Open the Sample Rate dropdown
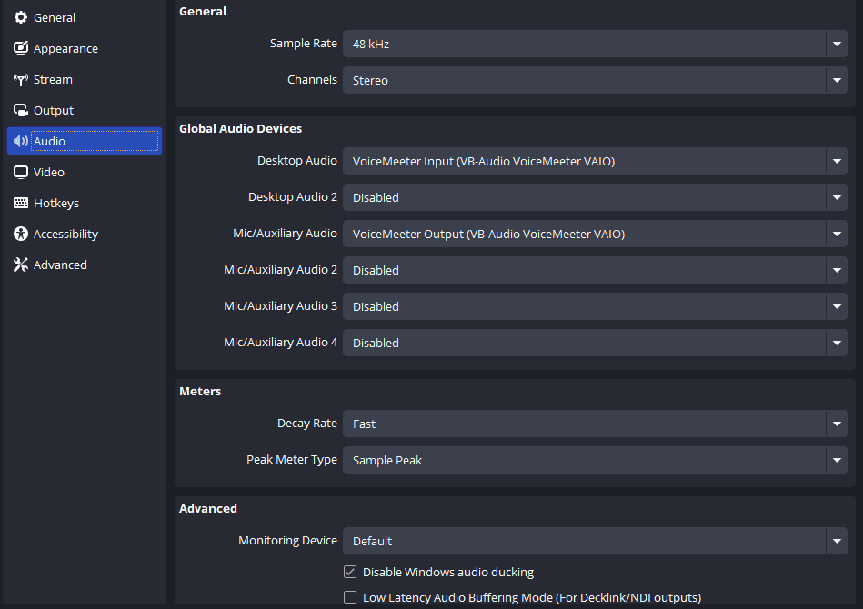The image size is (863, 609). tap(595, 44)
